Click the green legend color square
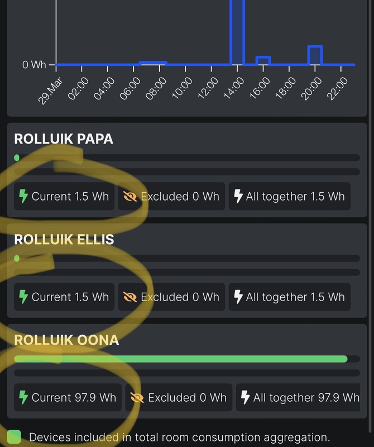The height and width of the screenshot is (447, 374). (x=14, y=437)
